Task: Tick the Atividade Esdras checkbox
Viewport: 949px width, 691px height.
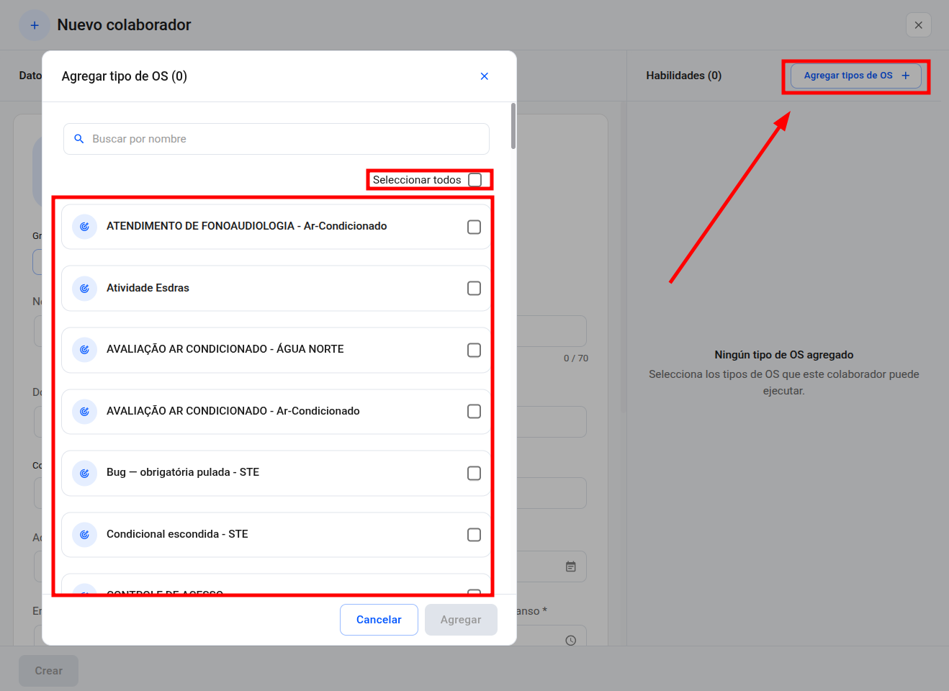Action: pyautogui.click(x=474, y=289)
